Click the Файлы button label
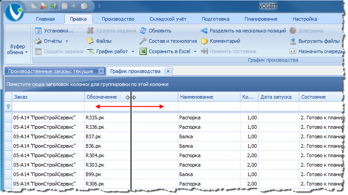The image size is (348, 195). point(104,41)
